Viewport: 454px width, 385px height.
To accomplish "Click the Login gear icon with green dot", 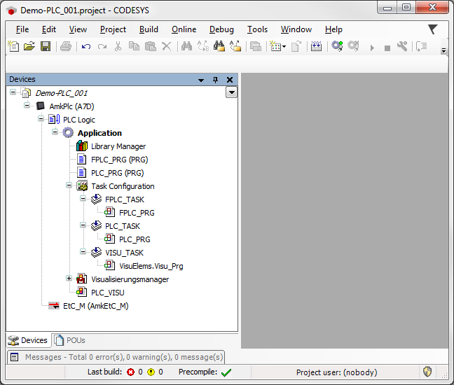I will coord(337,46).
